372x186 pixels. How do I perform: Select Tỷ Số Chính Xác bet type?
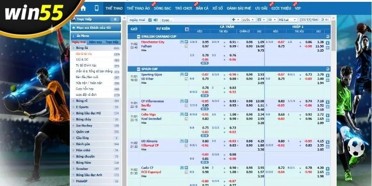click(87, 66)
